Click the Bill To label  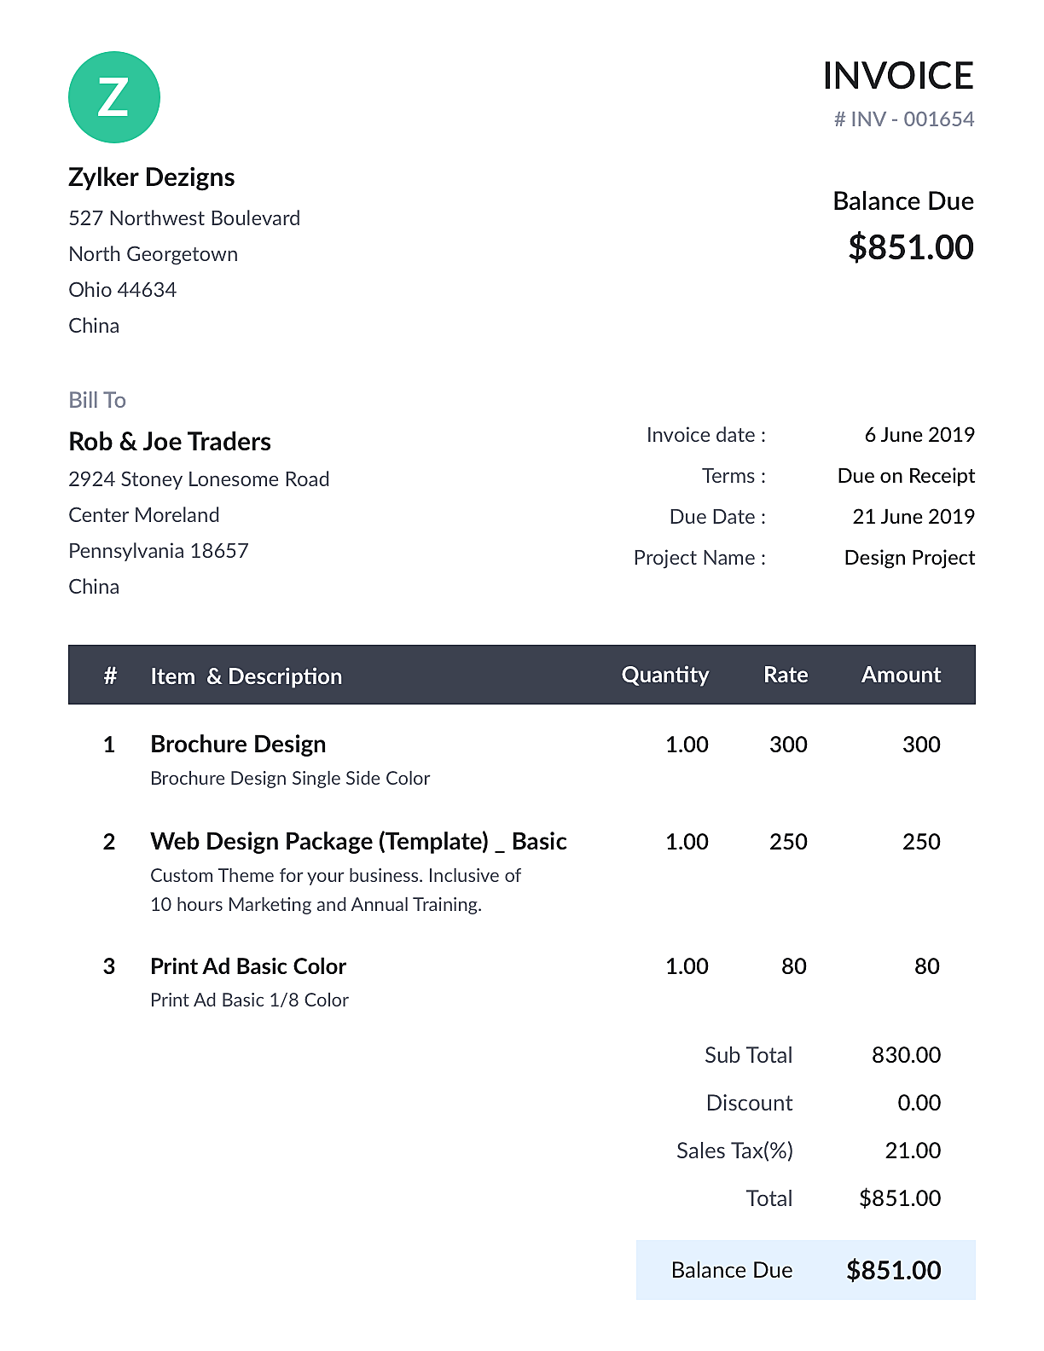click(97, 400)
